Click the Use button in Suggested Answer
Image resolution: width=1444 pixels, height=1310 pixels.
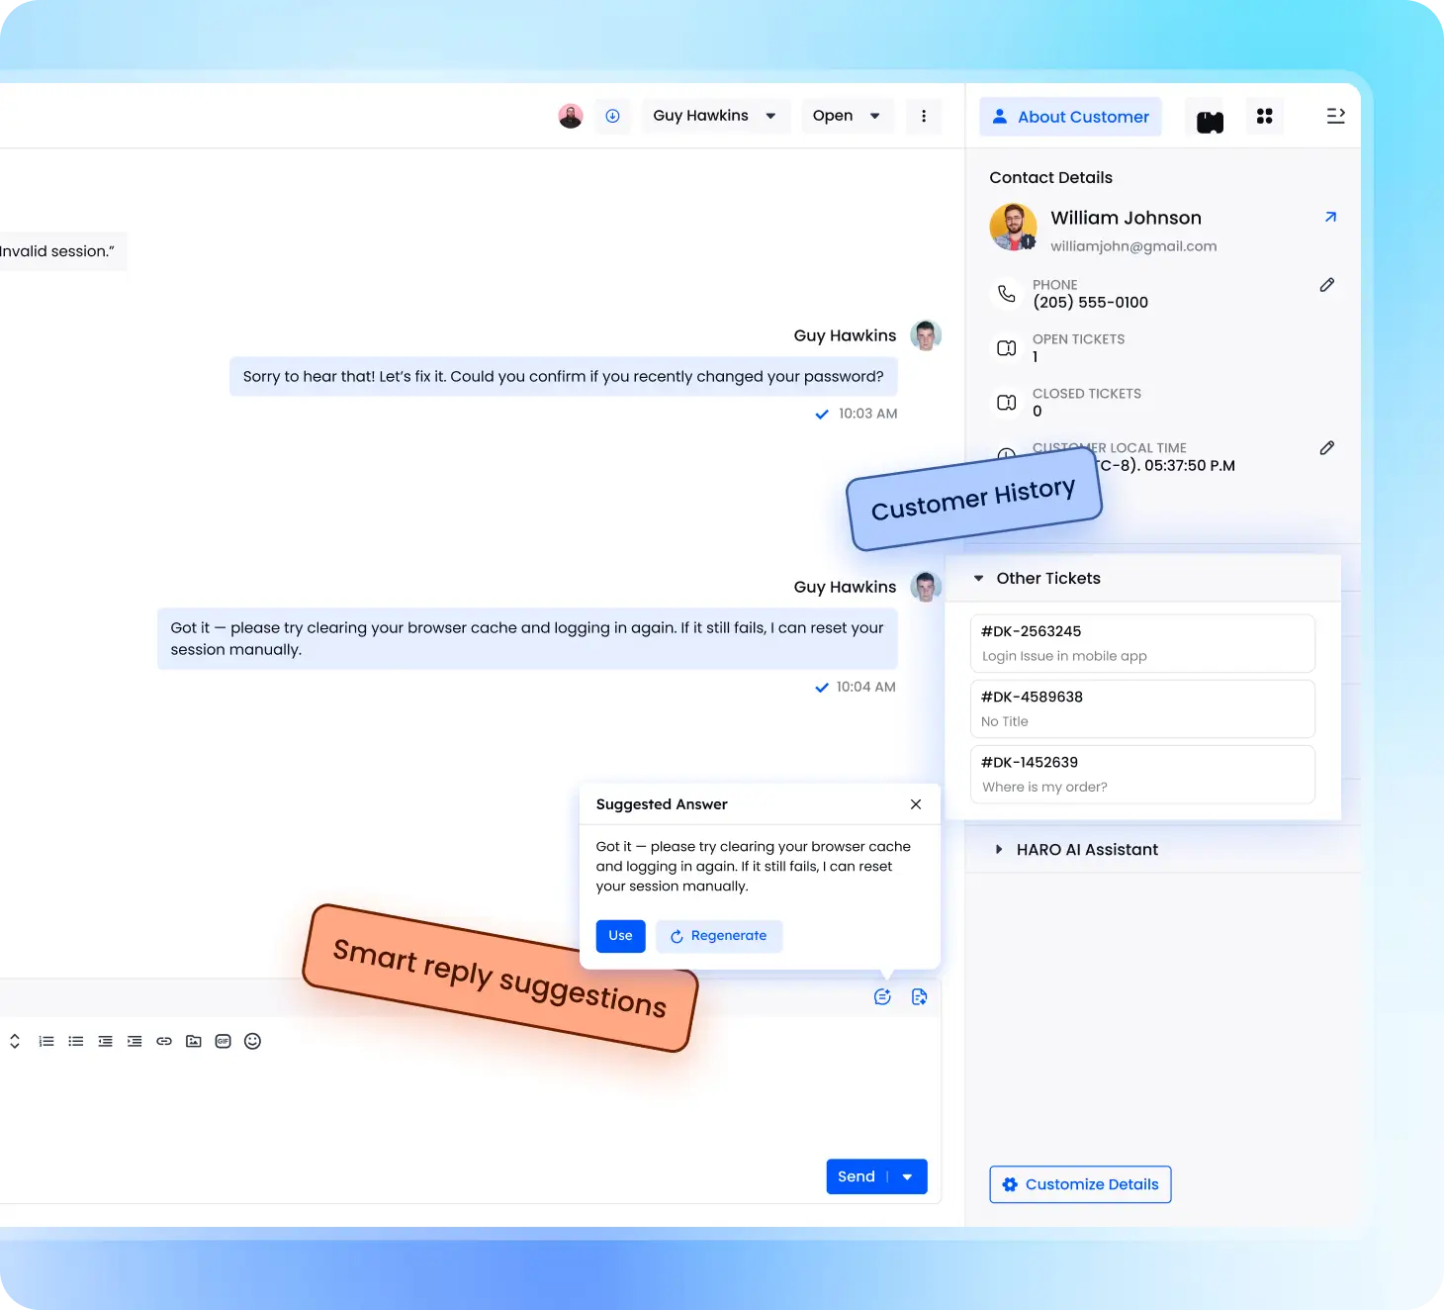click(620, 936)
